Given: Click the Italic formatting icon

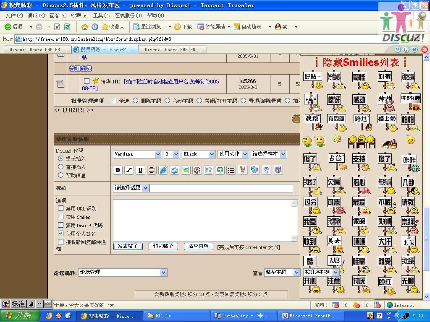Looking at the screenshot, I should pos(129,170).
